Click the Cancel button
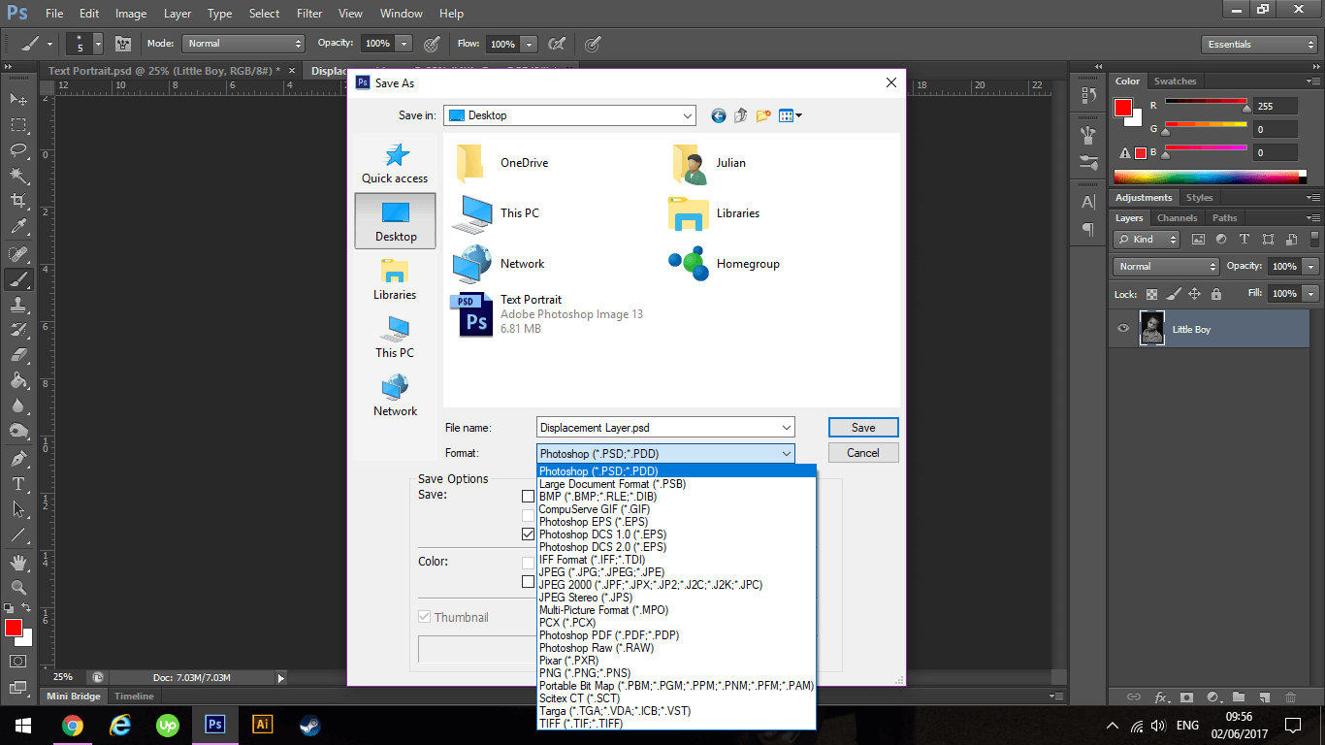1325x745 pixels. (863, 453)
